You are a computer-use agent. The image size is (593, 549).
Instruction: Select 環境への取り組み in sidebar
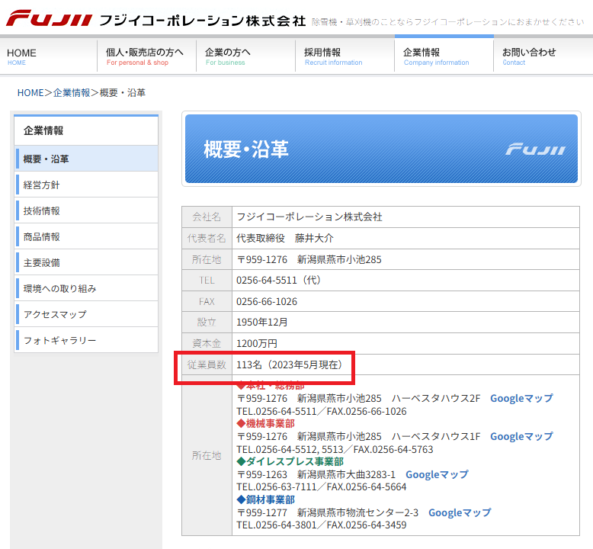86,289
